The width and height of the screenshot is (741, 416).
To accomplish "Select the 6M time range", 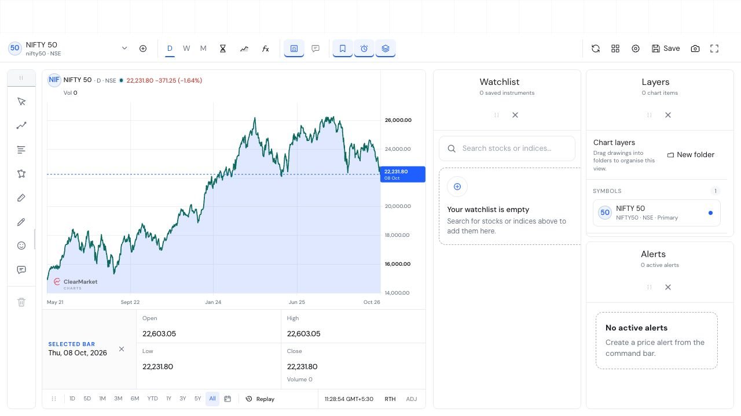I will point(135,399).
